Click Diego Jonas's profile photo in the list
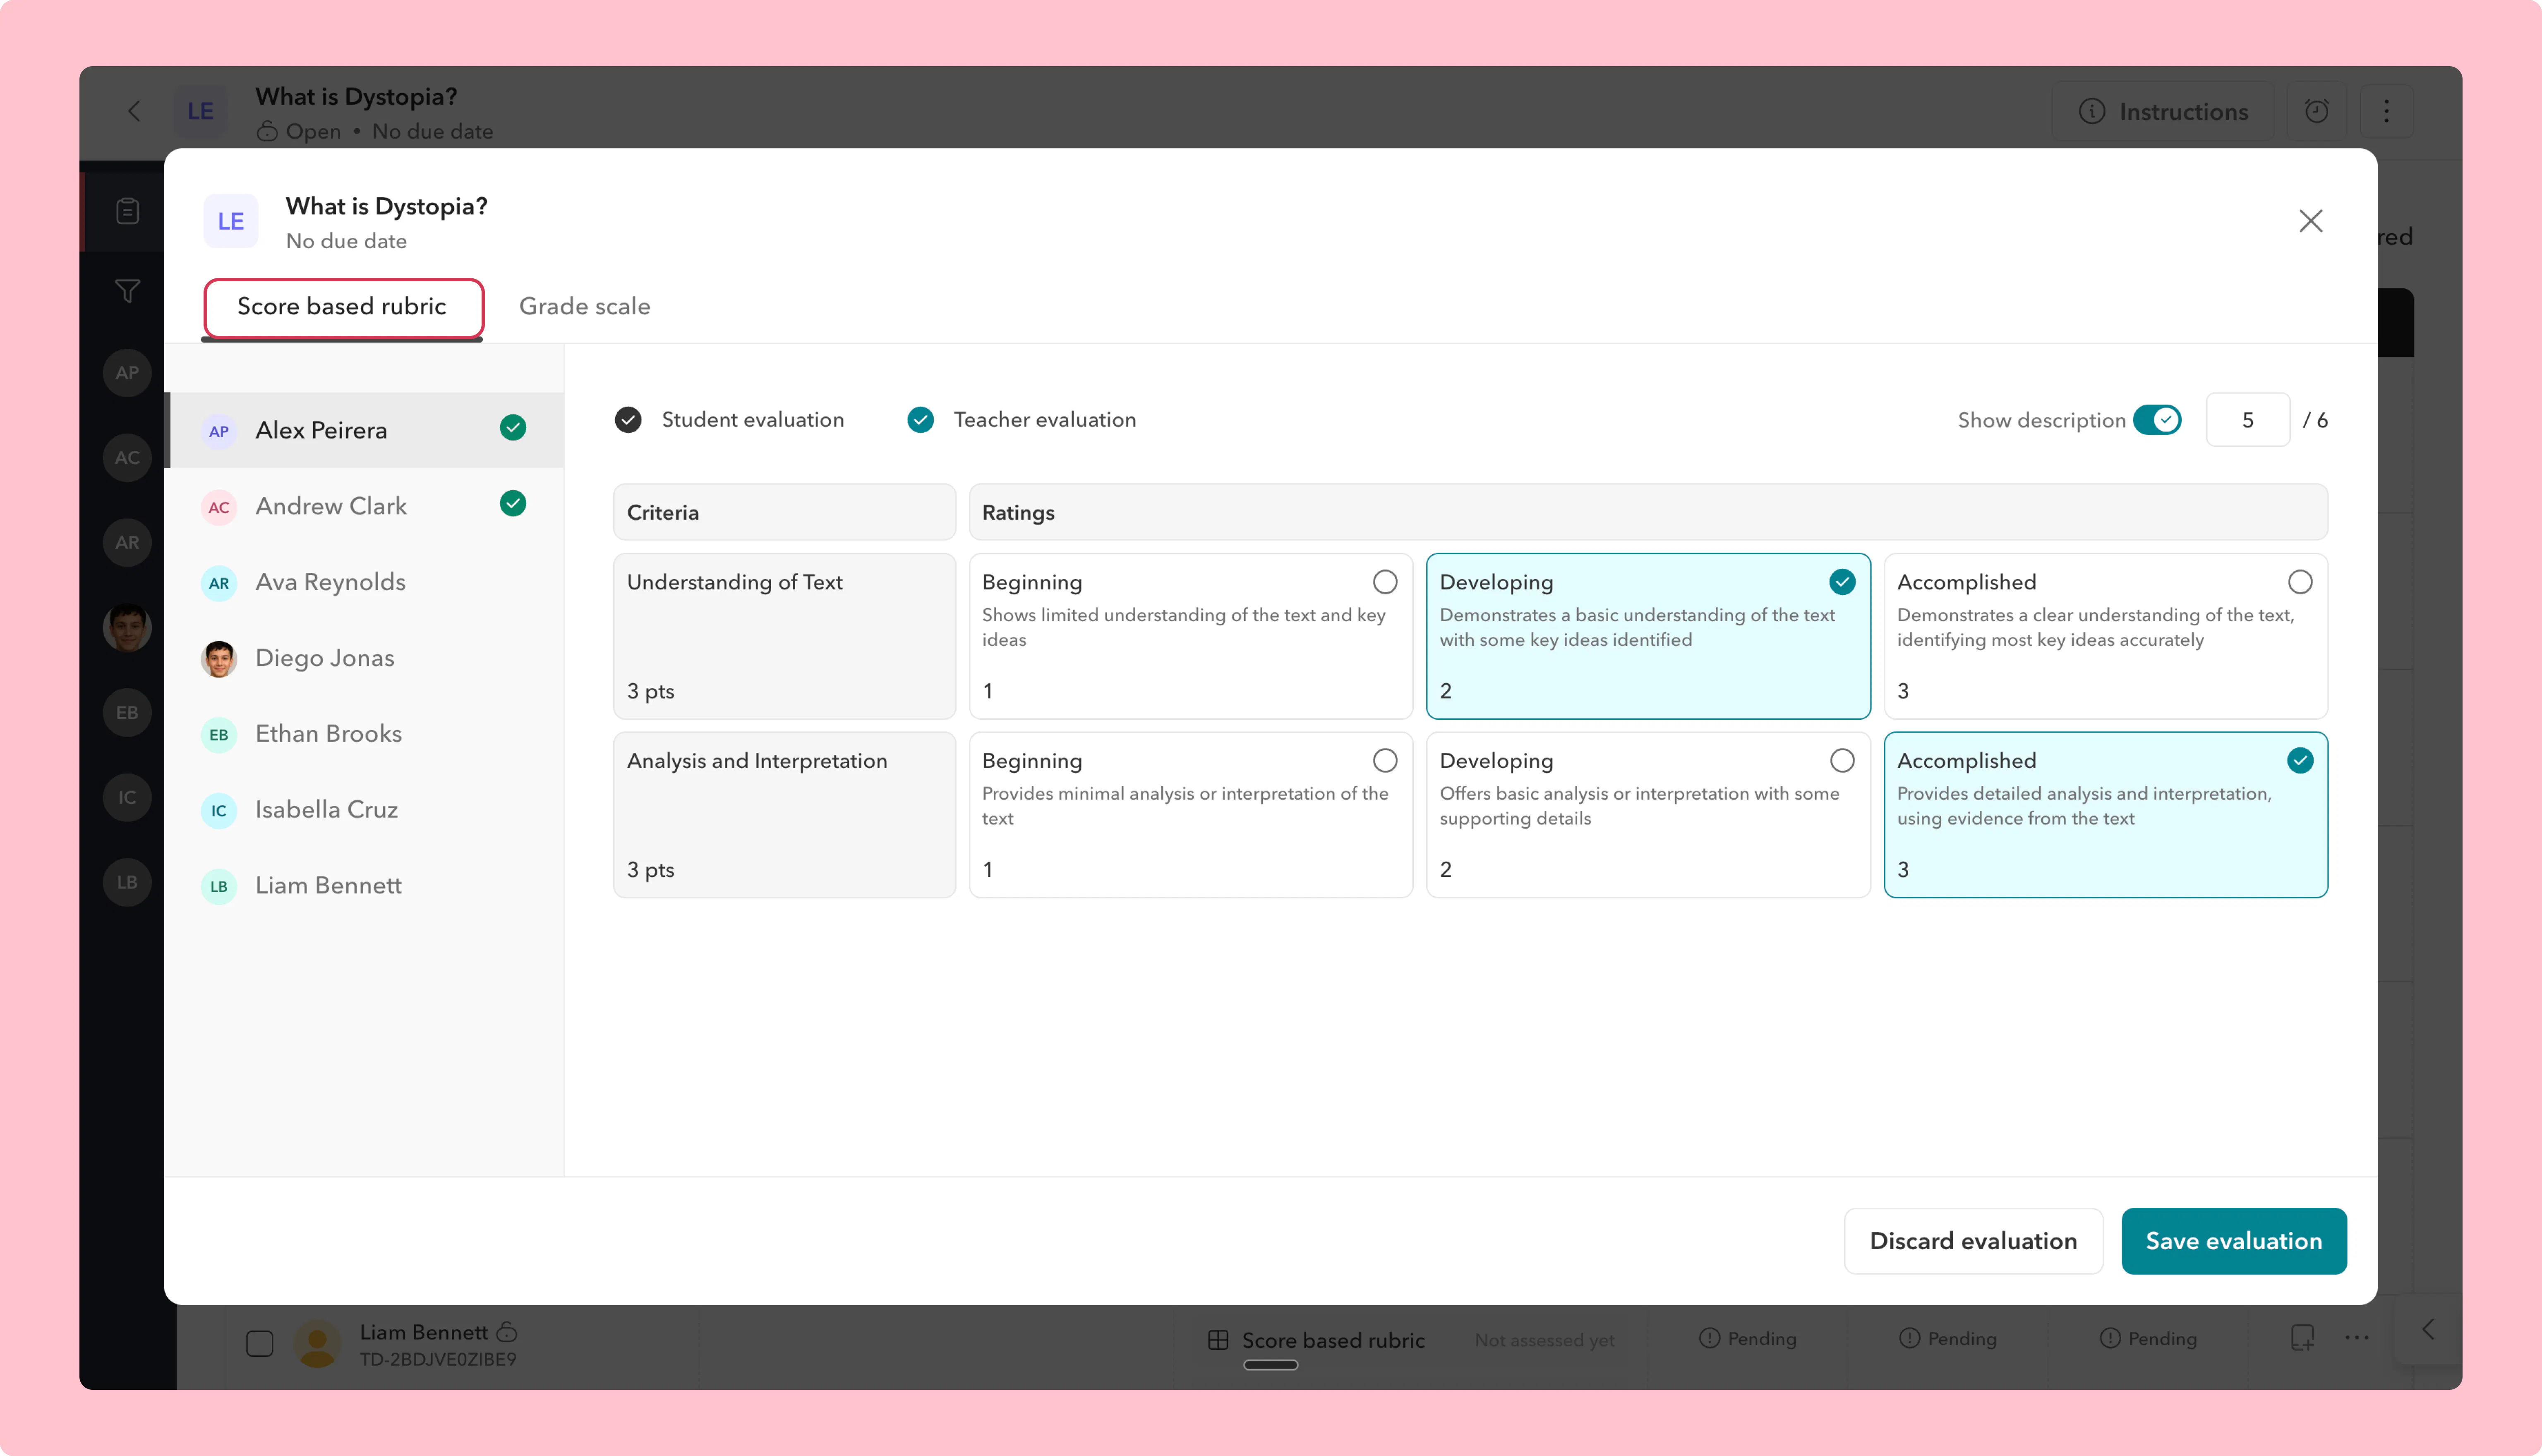Image resolution: width=2542 pixels, height=1456 pixels. coord(219,659)
